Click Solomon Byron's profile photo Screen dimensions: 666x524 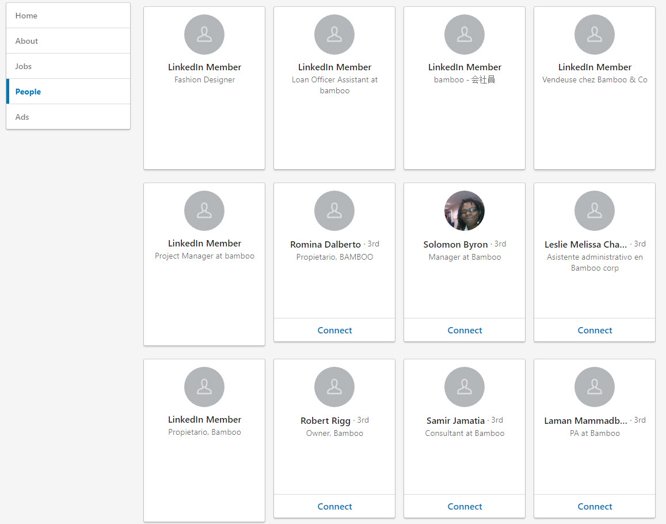465,211
